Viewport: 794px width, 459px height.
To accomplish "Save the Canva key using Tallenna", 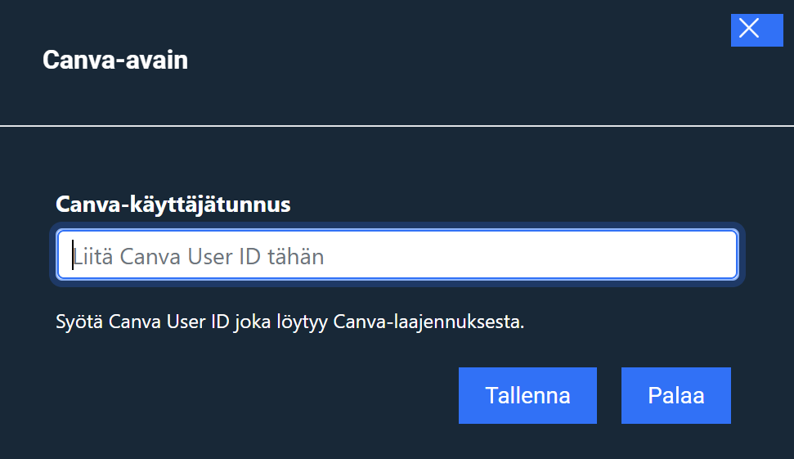I will coord(527,396).
